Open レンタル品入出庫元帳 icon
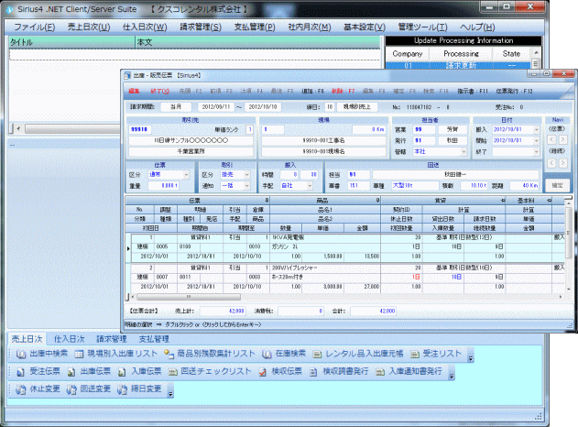Viewport: 578px width, 427px height. tap(317, 355)
